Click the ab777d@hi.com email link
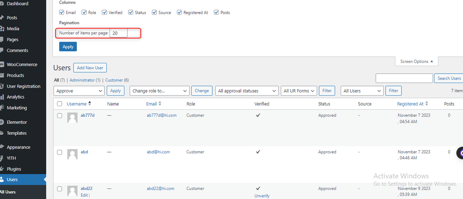This screenshot has width=463, height=199. coord(162,116)
